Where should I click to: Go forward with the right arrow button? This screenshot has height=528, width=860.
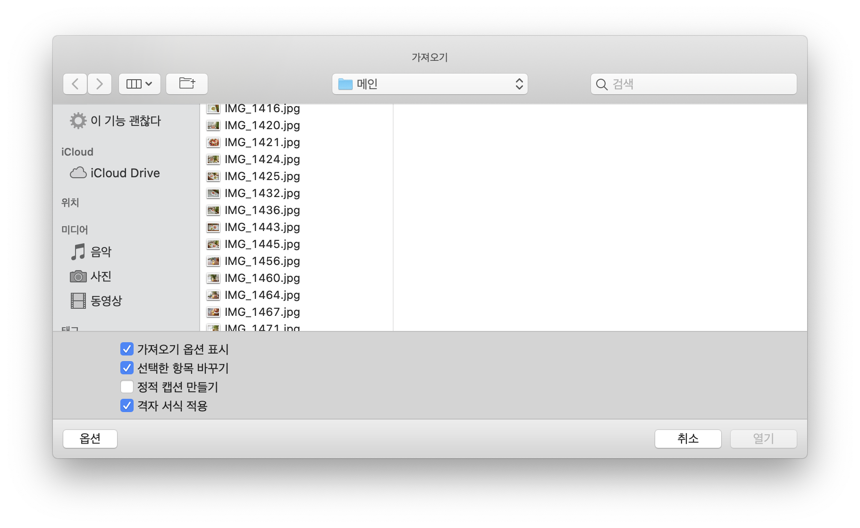coord(100,84)
